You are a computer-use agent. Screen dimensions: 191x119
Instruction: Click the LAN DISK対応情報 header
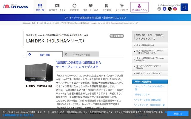click(x=150, y=82)
